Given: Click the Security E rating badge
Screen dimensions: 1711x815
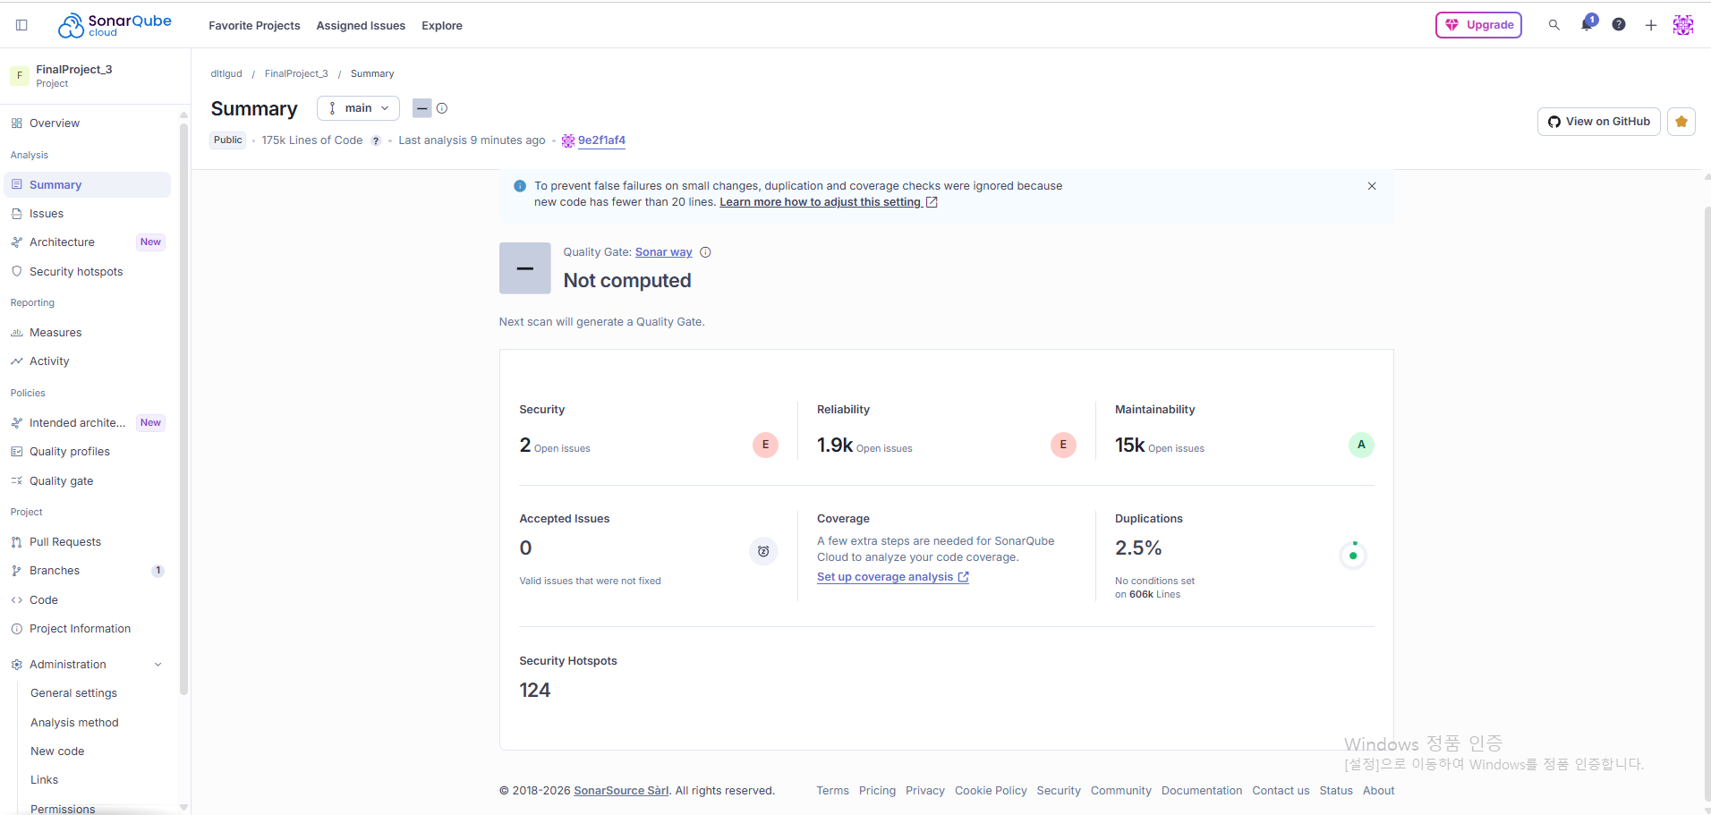Looking at the screenshot, I should [765, 445].
